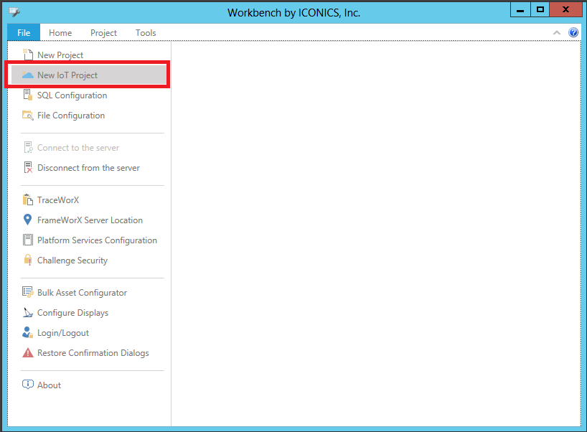This screenshot has width=587, height=432.
Task: Open Platform Services Configuration
Action: coord(89,240)
